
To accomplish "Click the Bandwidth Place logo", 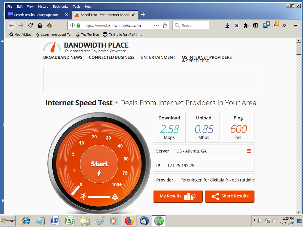I will (86, 47).
